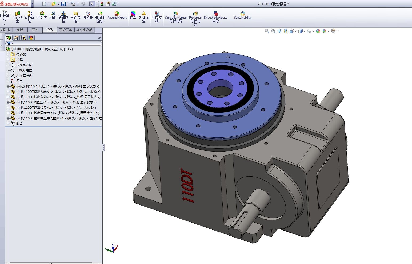
Task: Switch to the 渲染工具 tab
Action: pos(66,30)
